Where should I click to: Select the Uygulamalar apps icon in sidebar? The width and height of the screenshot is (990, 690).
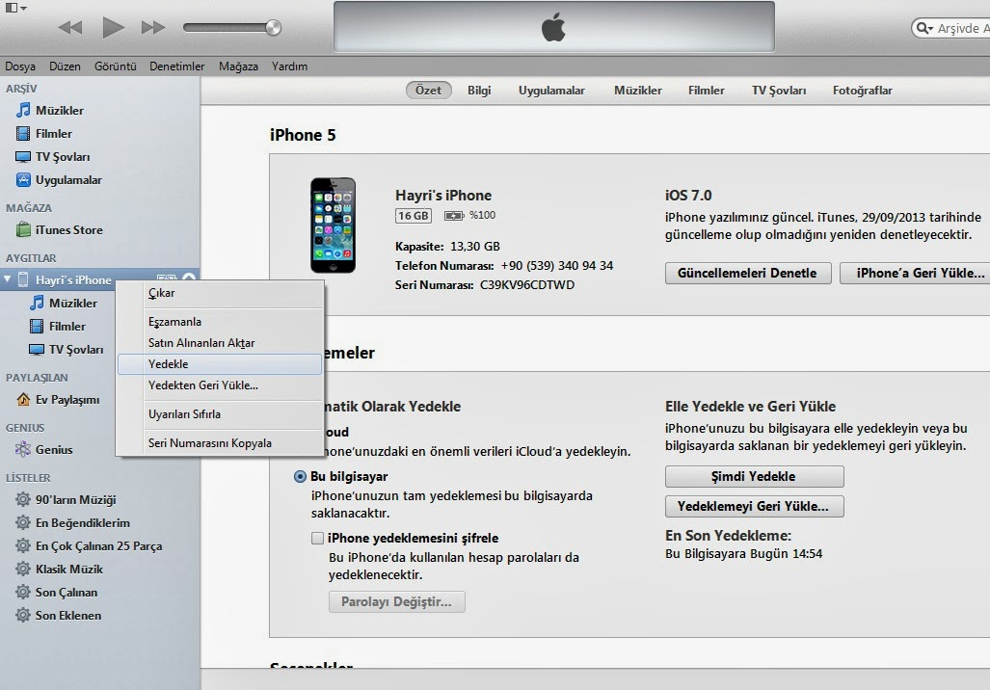(23, 180)
